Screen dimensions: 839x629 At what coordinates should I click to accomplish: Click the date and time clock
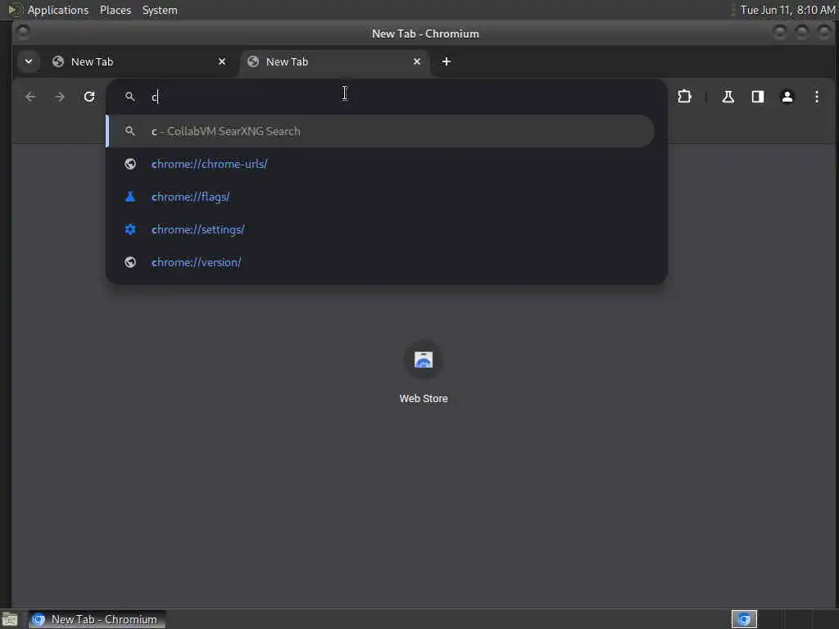click(x=787, y=10)
